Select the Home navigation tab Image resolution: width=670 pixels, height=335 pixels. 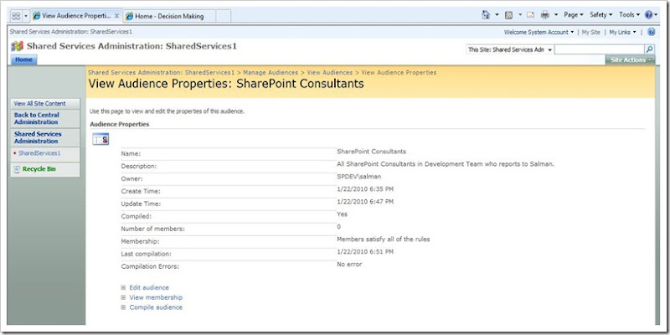23,59
